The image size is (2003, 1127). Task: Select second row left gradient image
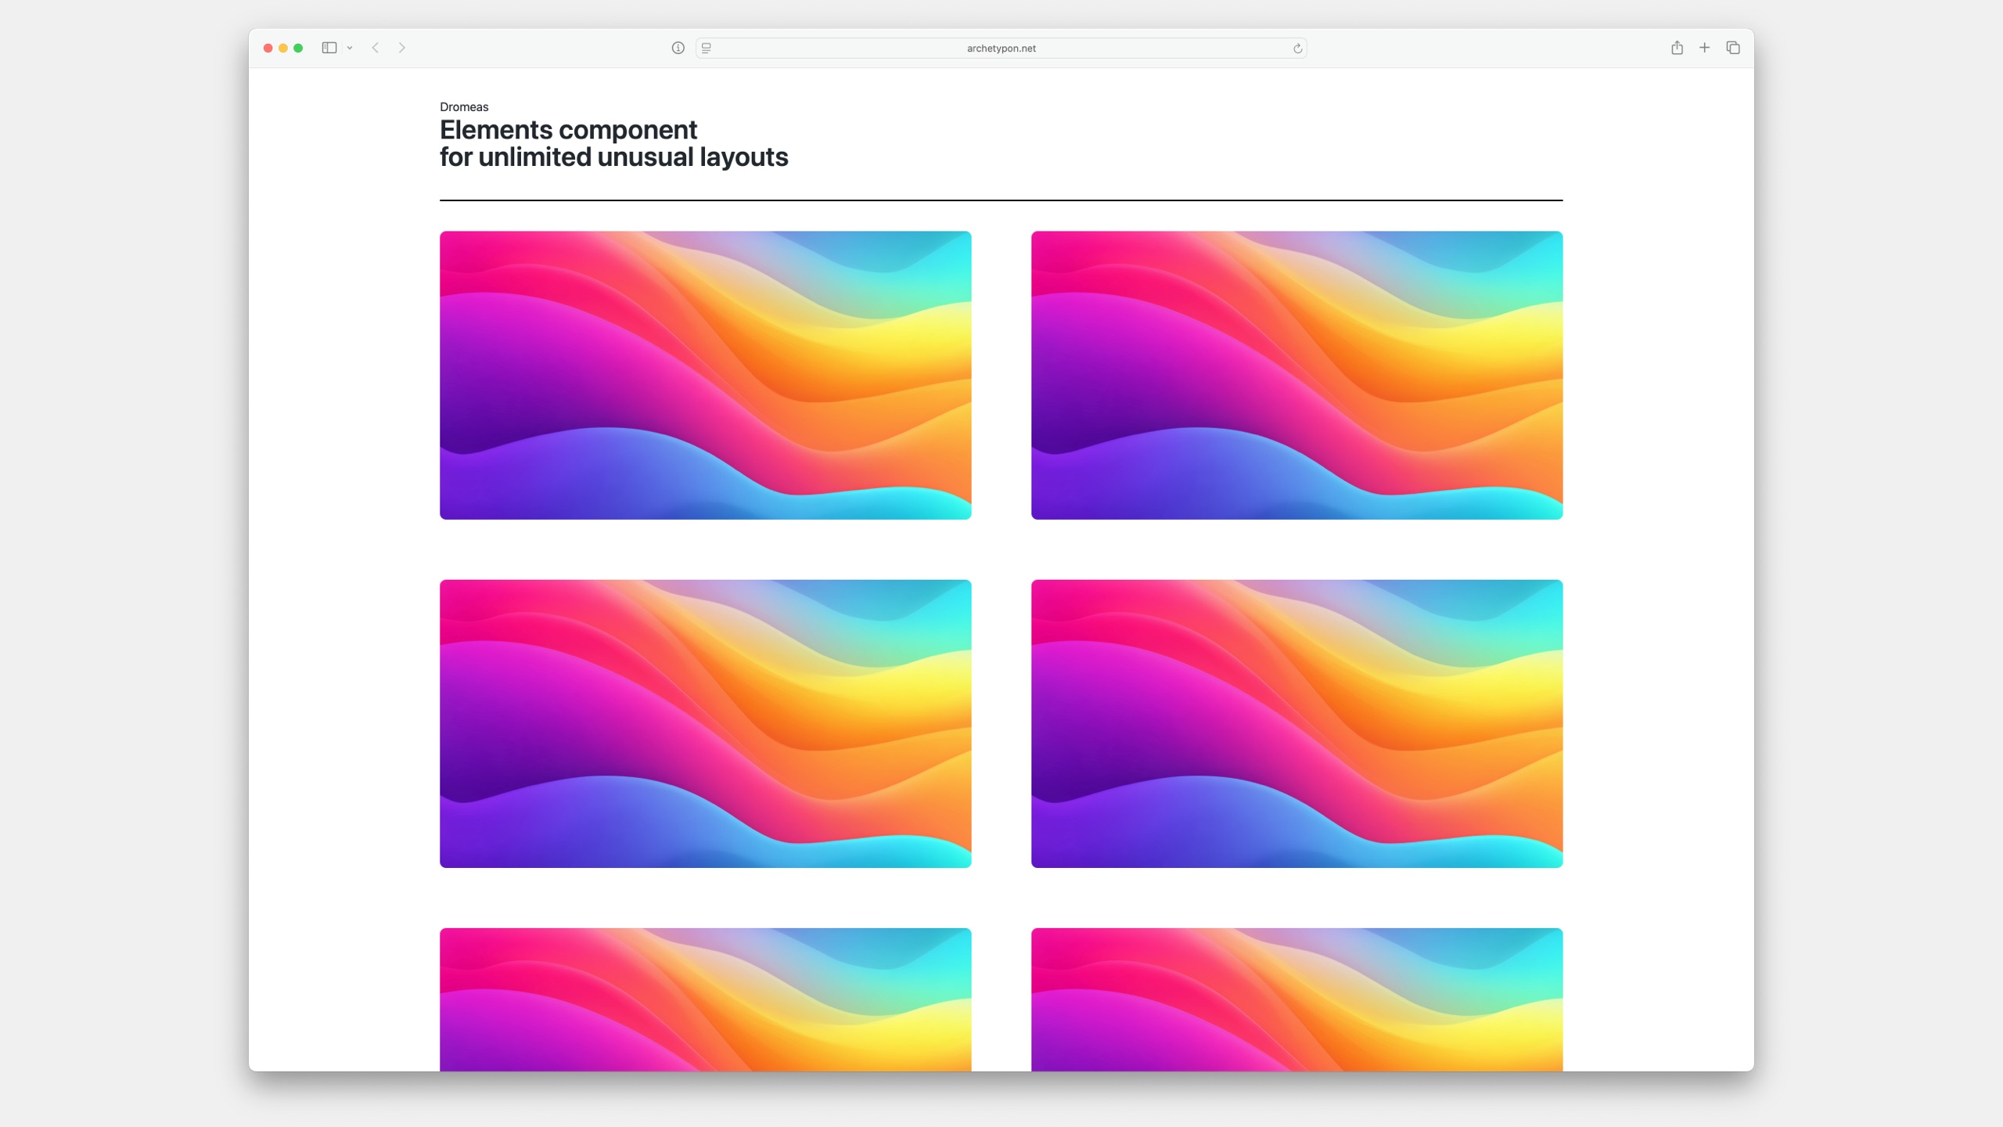click(x=705, y=723)
